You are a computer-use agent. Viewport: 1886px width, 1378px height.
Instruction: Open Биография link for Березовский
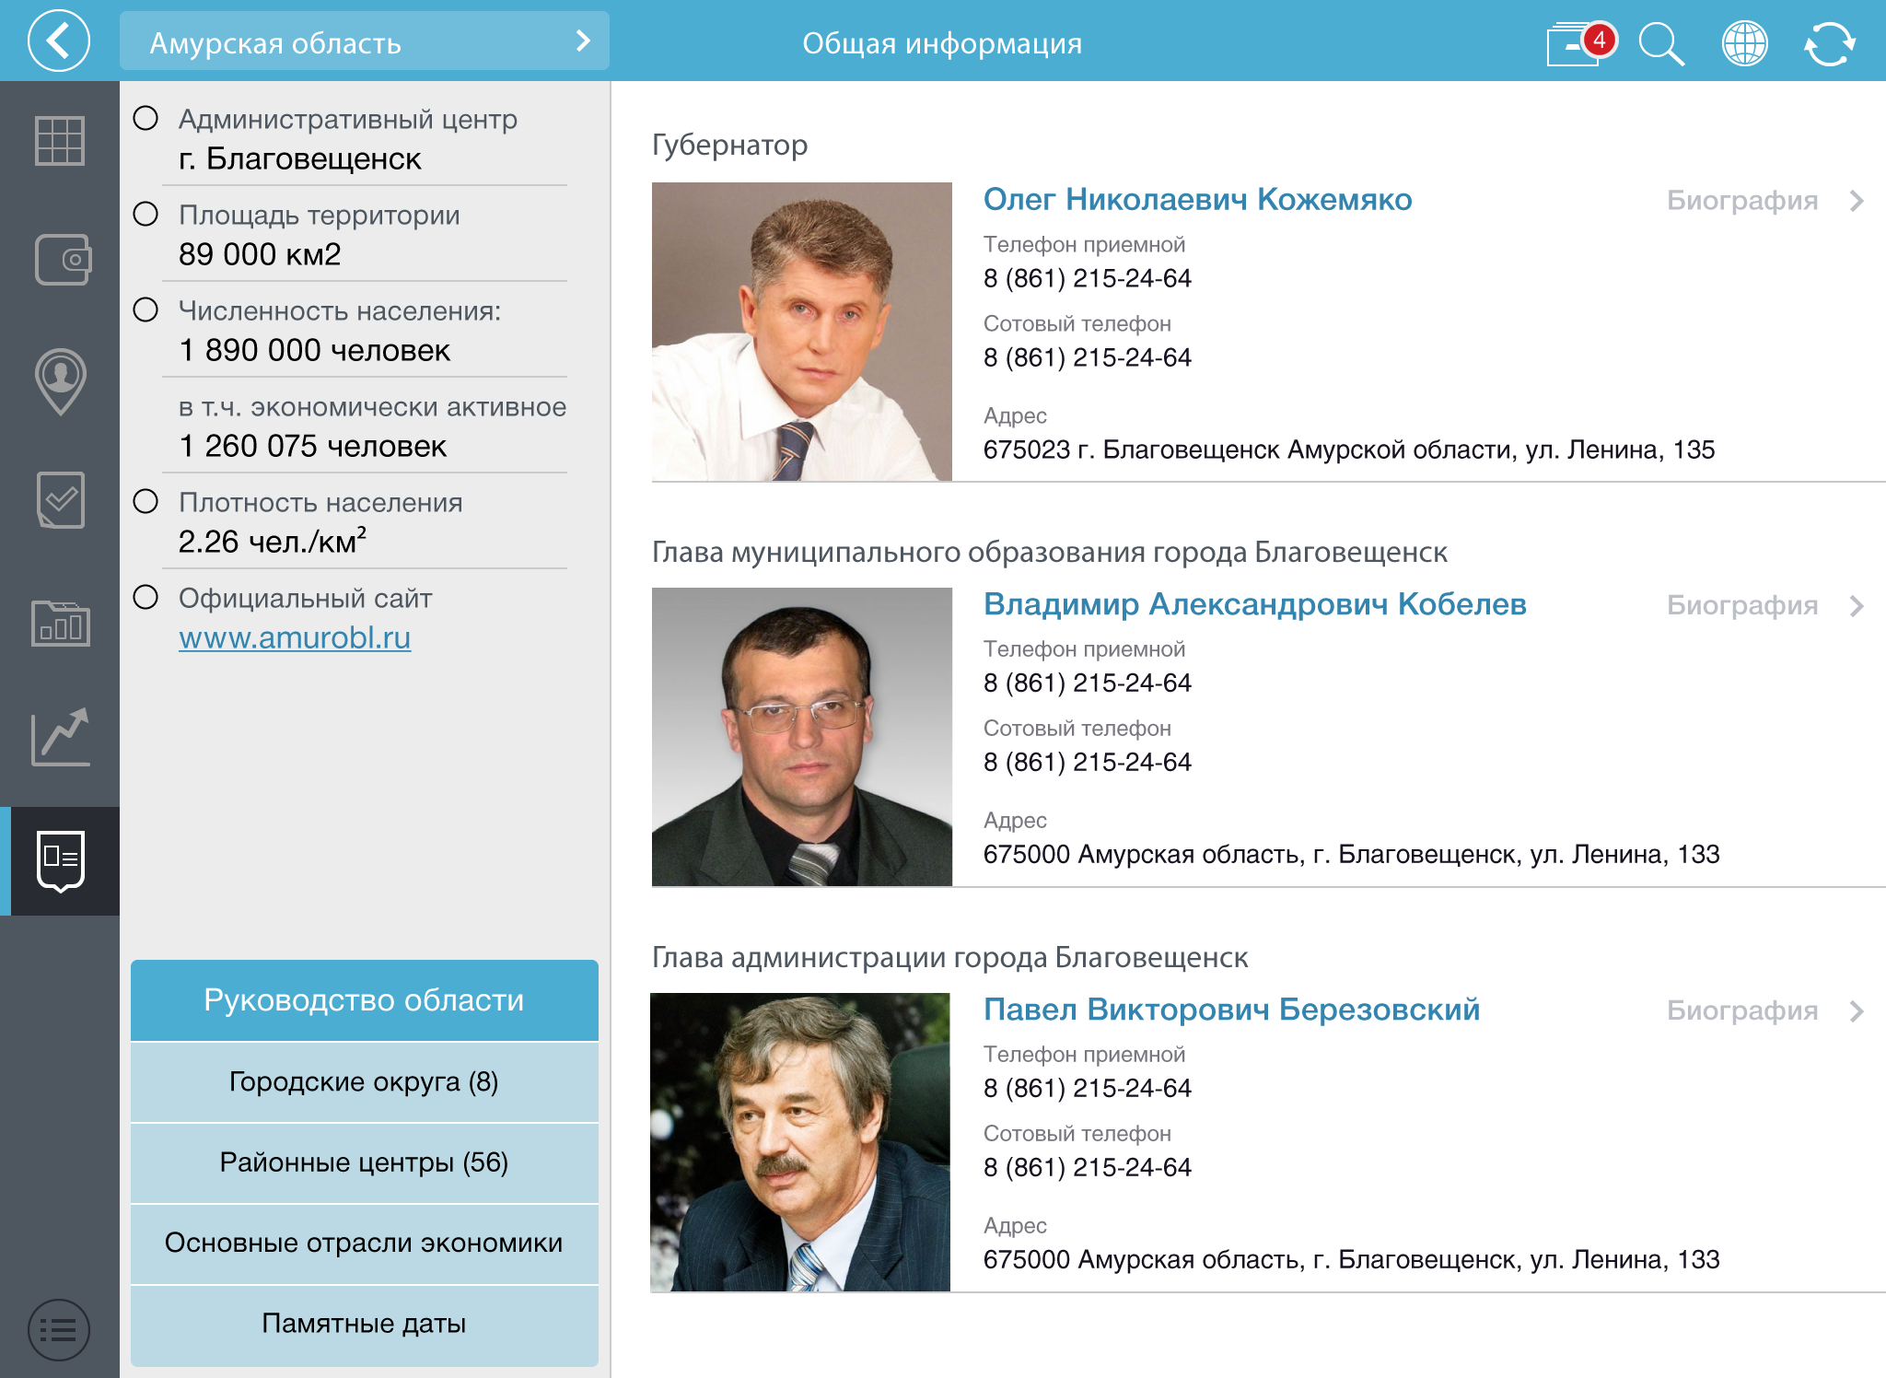click(1742, 1011)
